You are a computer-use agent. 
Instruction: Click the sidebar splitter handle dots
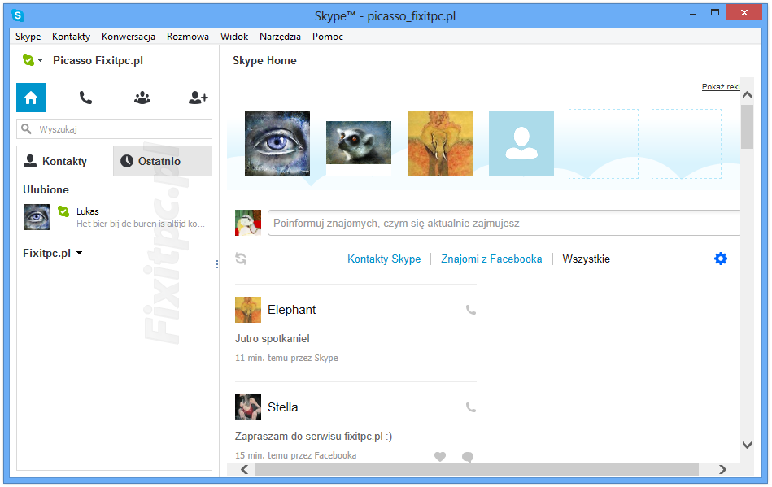(x=217, y=265)
